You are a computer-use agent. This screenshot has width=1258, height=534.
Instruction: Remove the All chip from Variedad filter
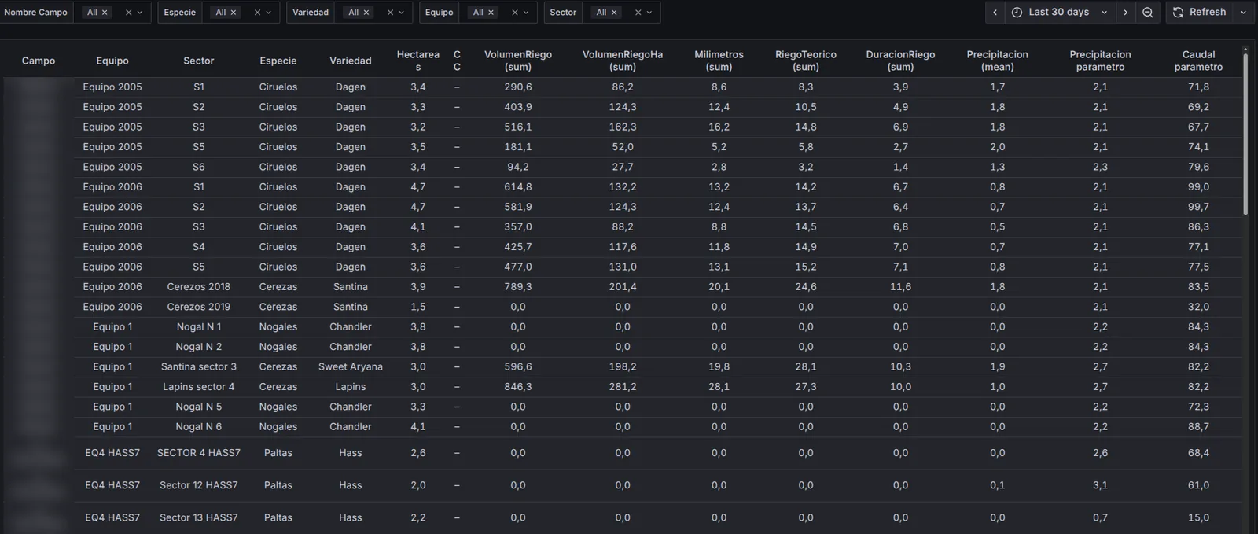click(366, 13)
